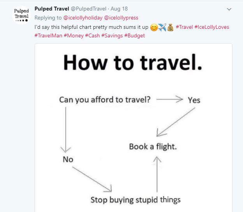Open the #TravelMan hashtag

pos(48,36)
